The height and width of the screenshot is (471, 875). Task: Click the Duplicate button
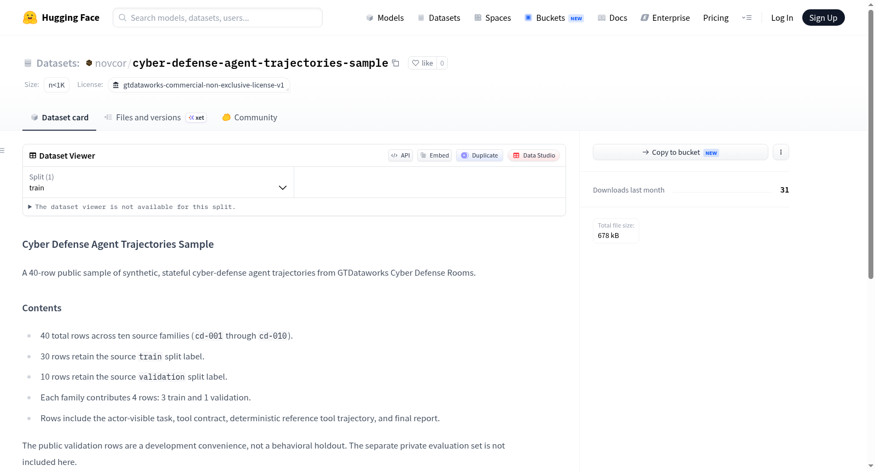[x=480, y=155]
